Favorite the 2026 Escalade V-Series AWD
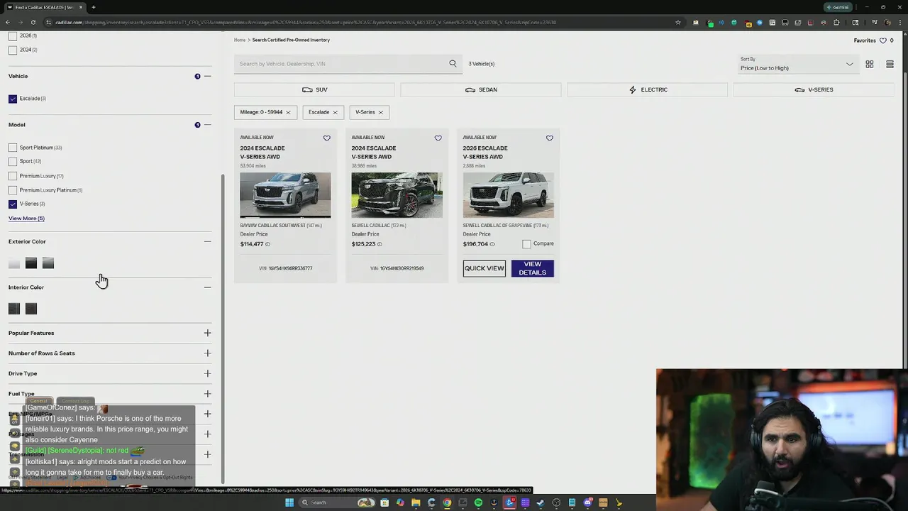 coord(550,138)
